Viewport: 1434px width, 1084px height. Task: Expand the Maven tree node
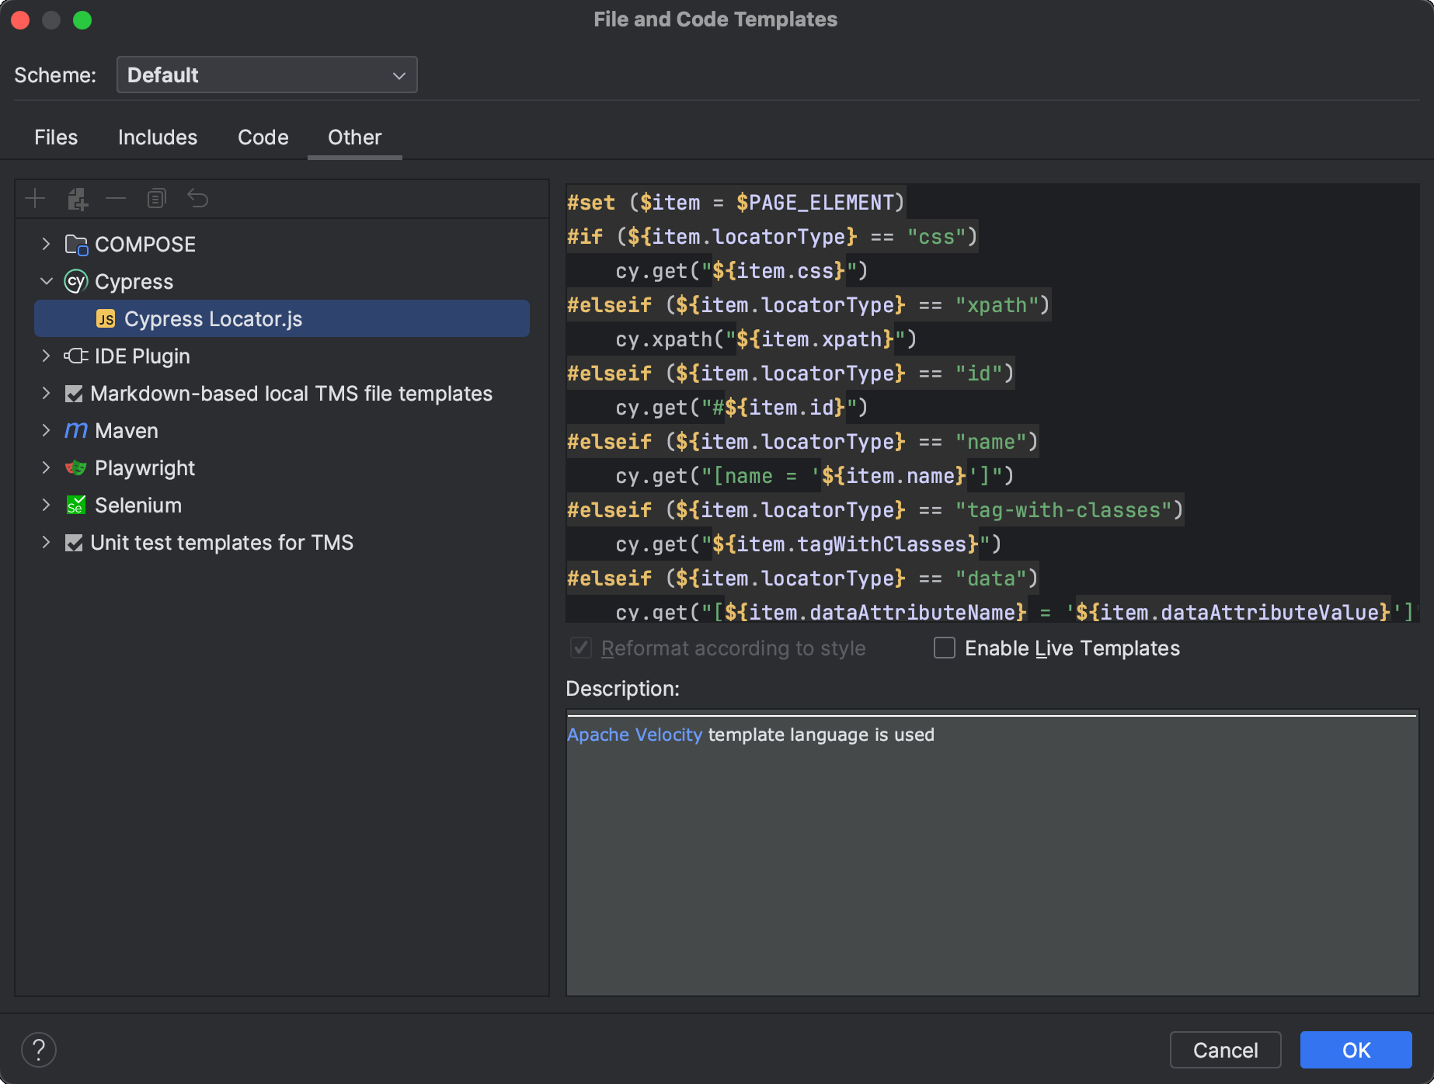[46, 430]
